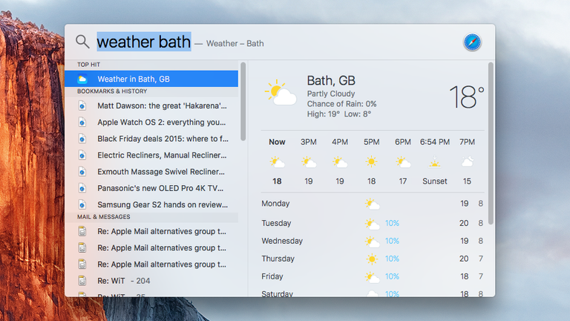Image resolution: width=570 pixels, height=321 pixels.
Task: Click bookmark icon beside Exmouth Massage Swivel Recliner
Action: 82,172
